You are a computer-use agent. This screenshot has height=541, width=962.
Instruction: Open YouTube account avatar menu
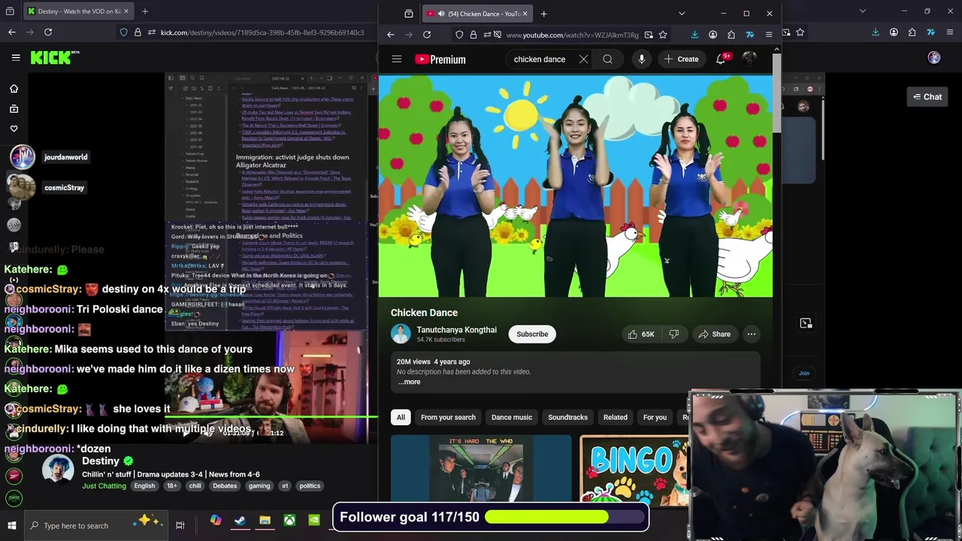(x=749, y=59)
